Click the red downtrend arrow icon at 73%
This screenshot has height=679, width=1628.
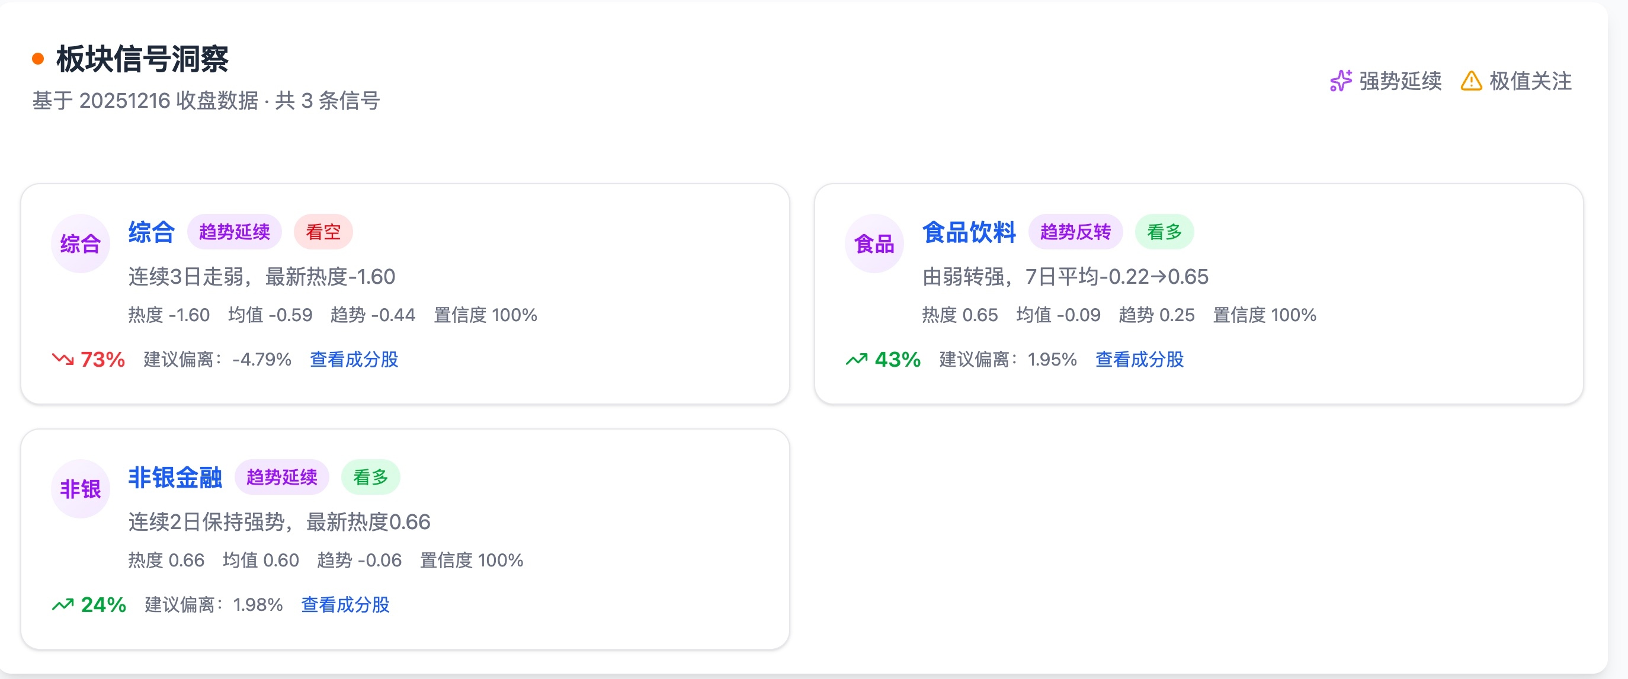click(63, 359)
